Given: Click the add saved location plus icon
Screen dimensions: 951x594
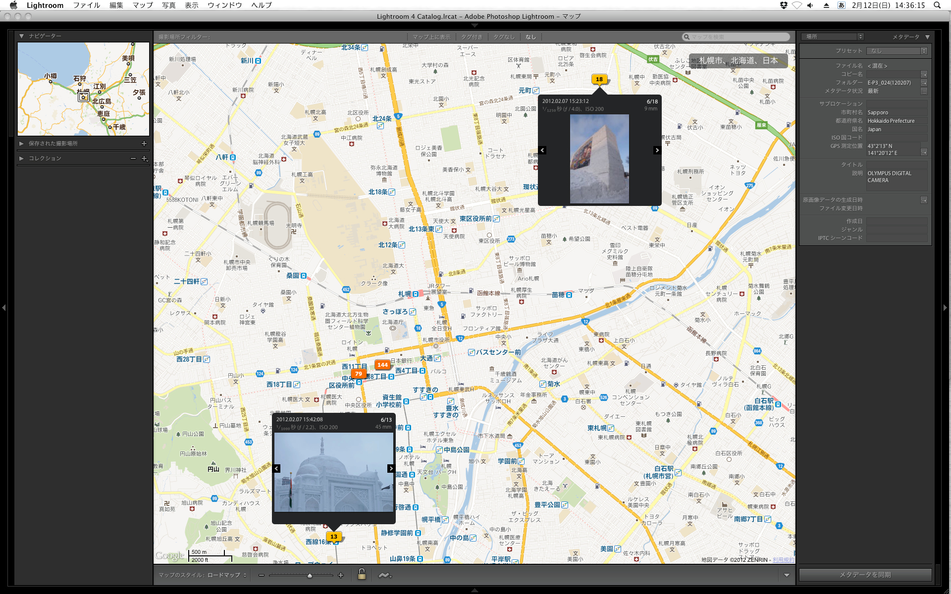Looking at the screenshot, I should click(144, 144).
